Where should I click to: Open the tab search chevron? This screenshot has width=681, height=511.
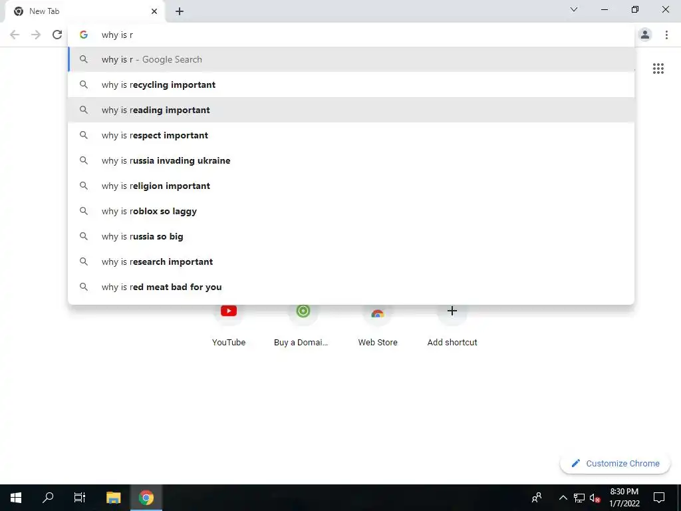(x=574, y=9)
